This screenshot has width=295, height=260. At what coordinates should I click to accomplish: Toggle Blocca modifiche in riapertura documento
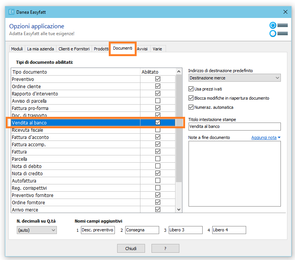pos(191,98)
